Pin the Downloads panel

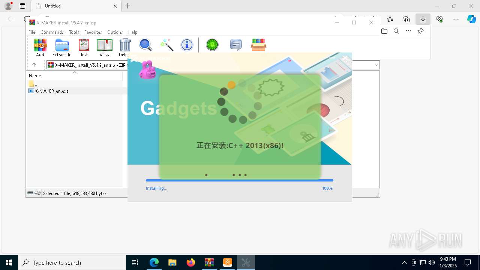421,31
